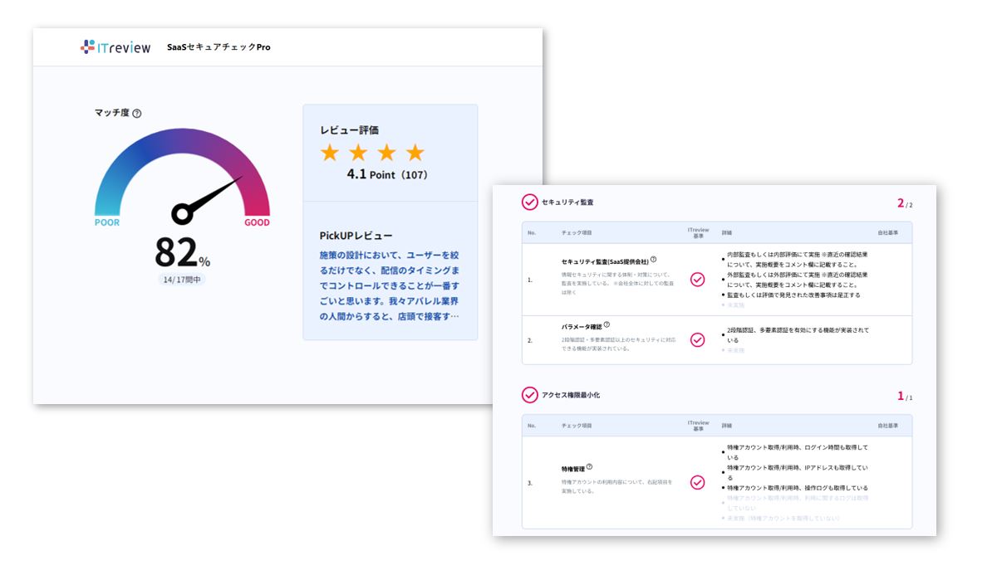Click the ITreview logo
Screen dimensions: 997x575
tap(115, 47)
